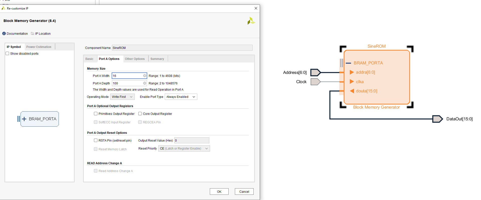This screenshot has width=481, height=200.
Task: Click Output Reset Value (Hex) field
Action: (192, 140)
